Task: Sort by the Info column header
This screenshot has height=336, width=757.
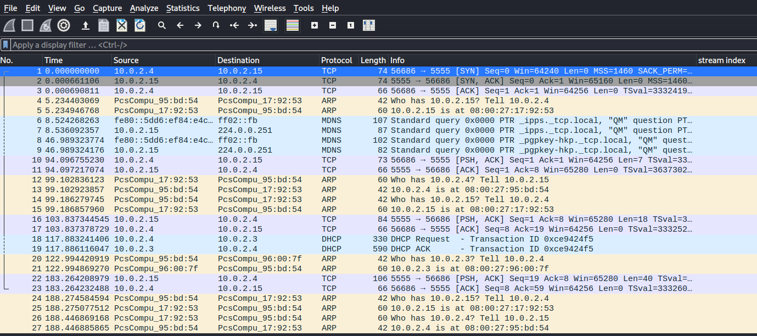Action: (x=542, y=60)
